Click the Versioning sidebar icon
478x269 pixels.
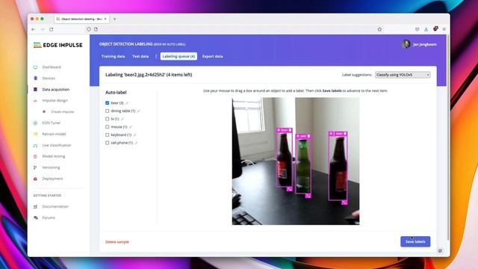point(35,167)
